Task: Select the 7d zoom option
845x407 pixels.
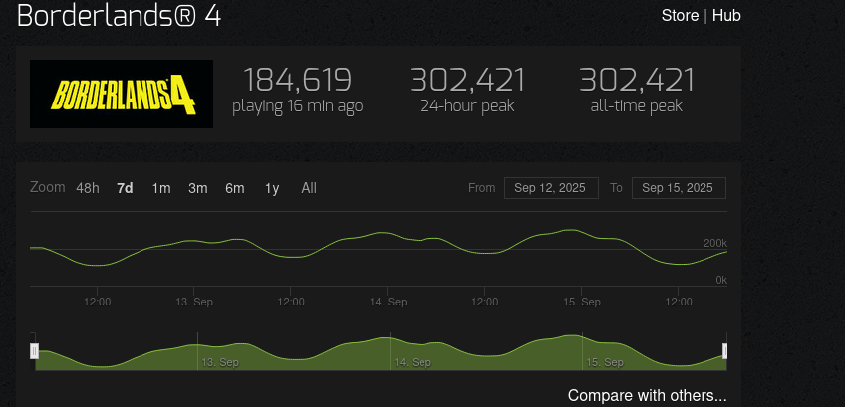Action: click(x=125, y=188)
